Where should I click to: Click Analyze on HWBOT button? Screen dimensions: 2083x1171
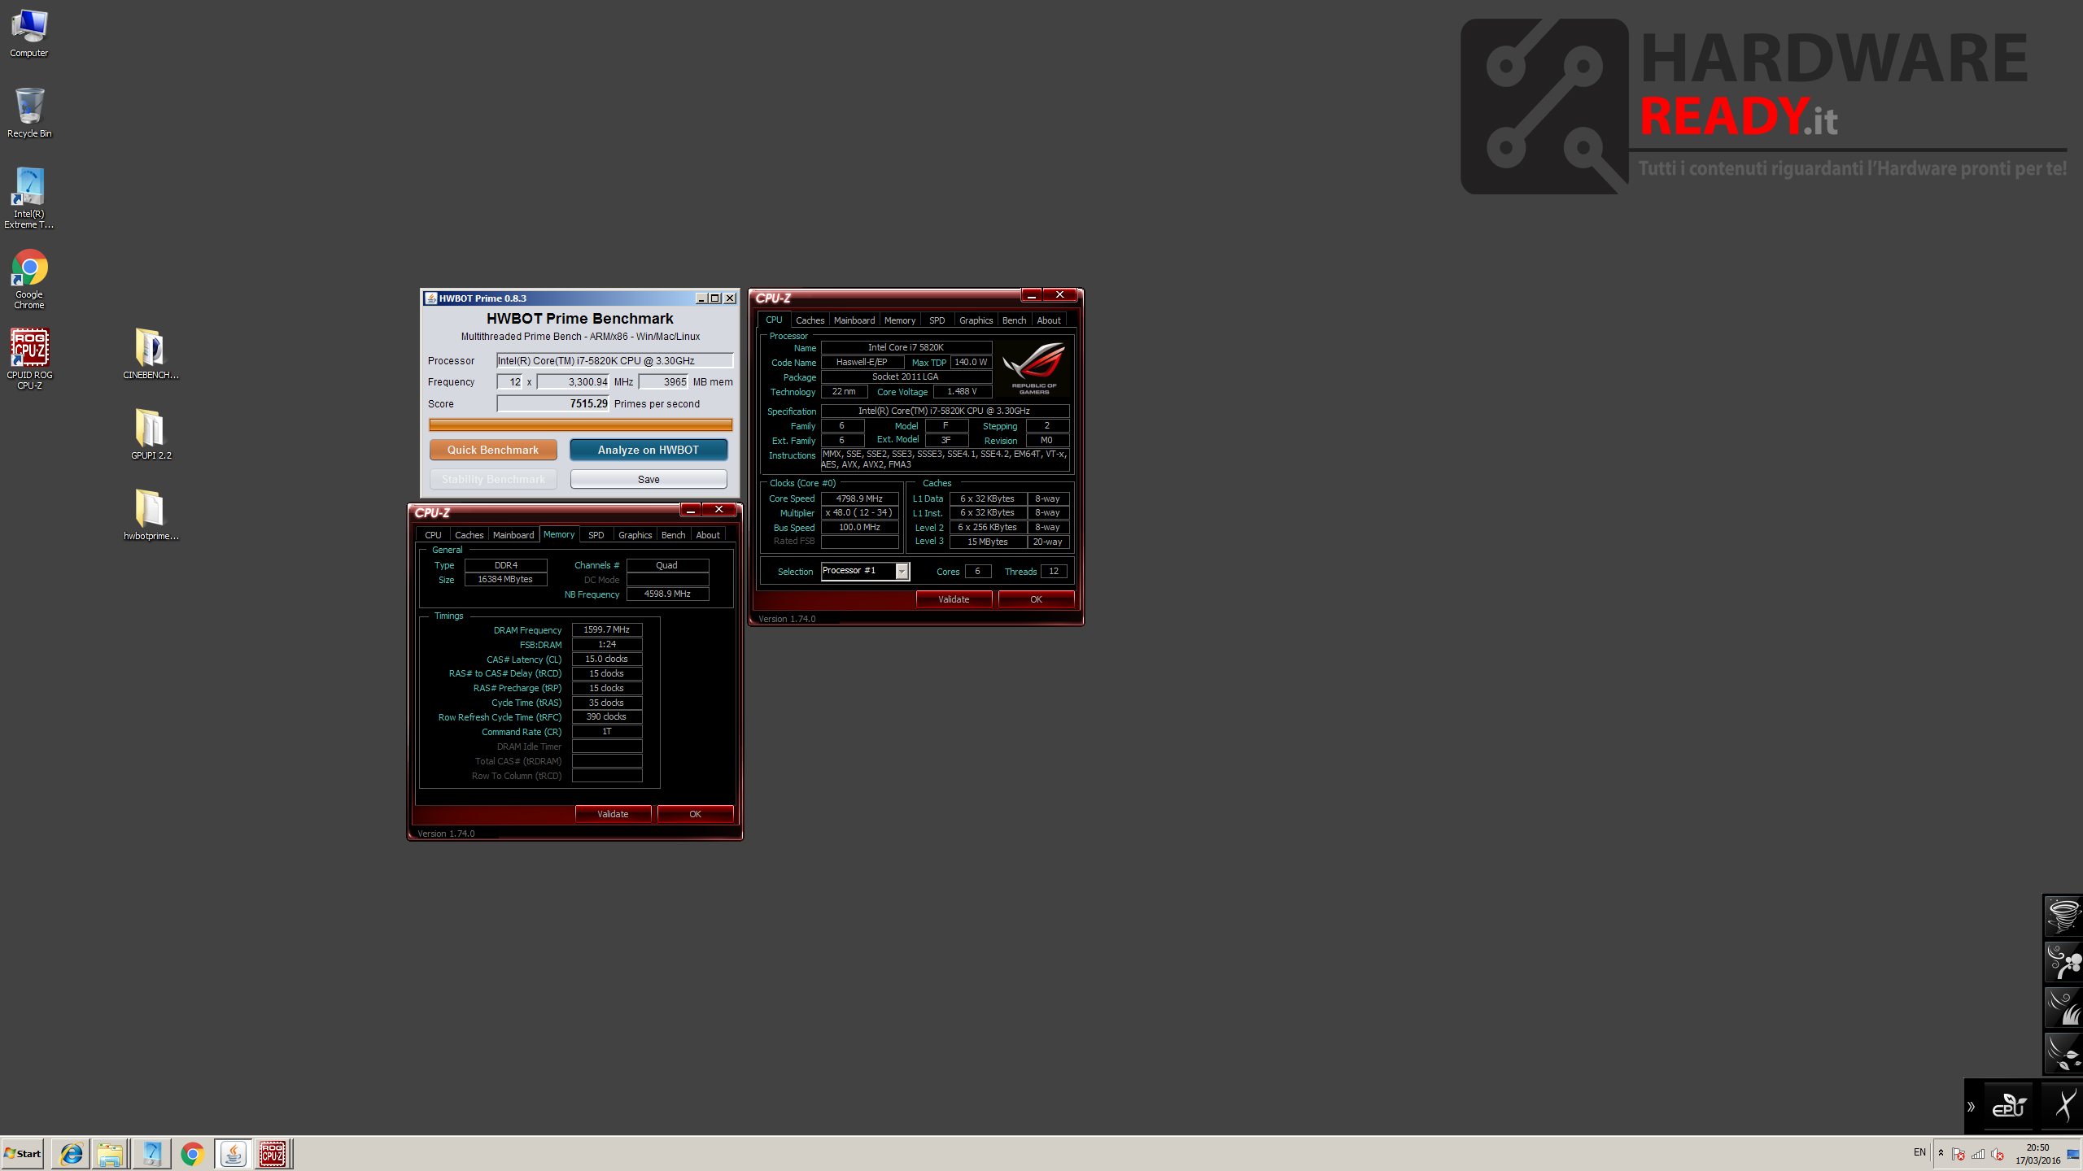pyautogui.click(x=648, y=450)
